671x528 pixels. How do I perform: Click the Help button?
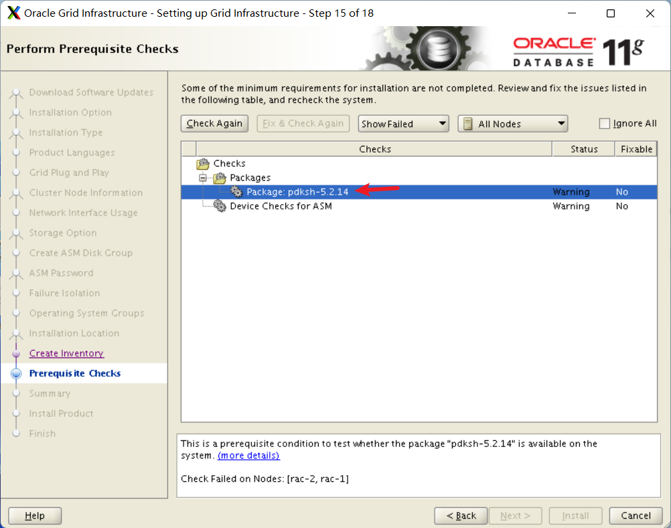[35, 515]
